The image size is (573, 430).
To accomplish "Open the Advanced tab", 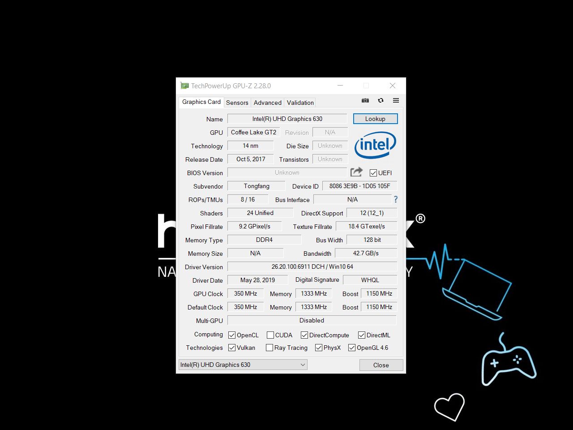I will point(268,103).
